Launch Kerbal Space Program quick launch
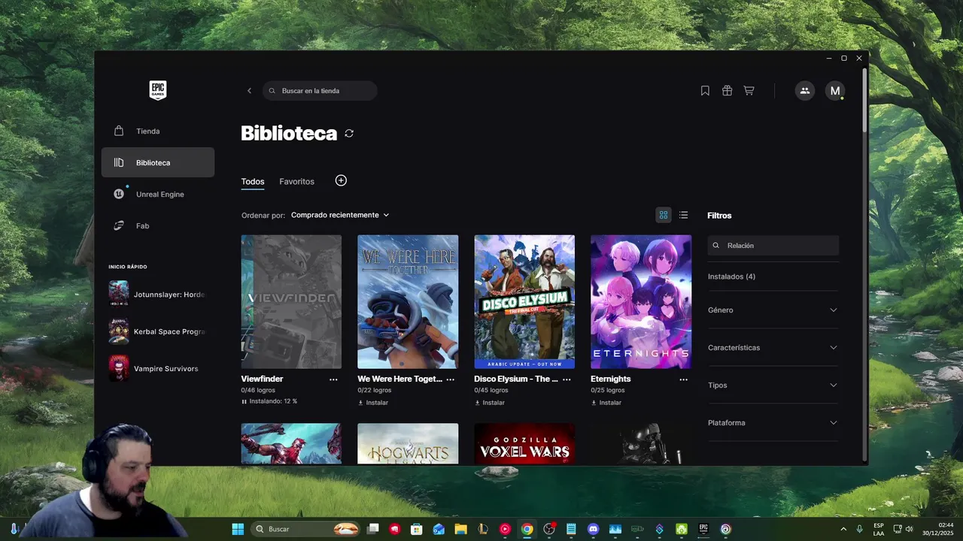963x541 pixels. 158,331
